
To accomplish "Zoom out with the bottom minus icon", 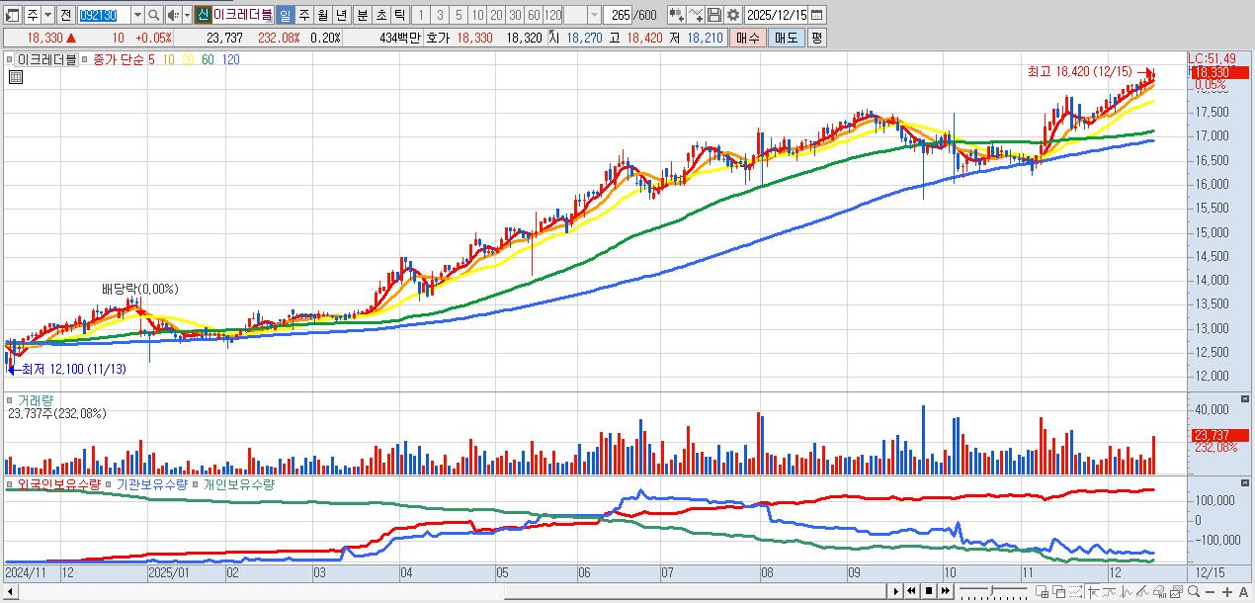I will click(1210, 592).
